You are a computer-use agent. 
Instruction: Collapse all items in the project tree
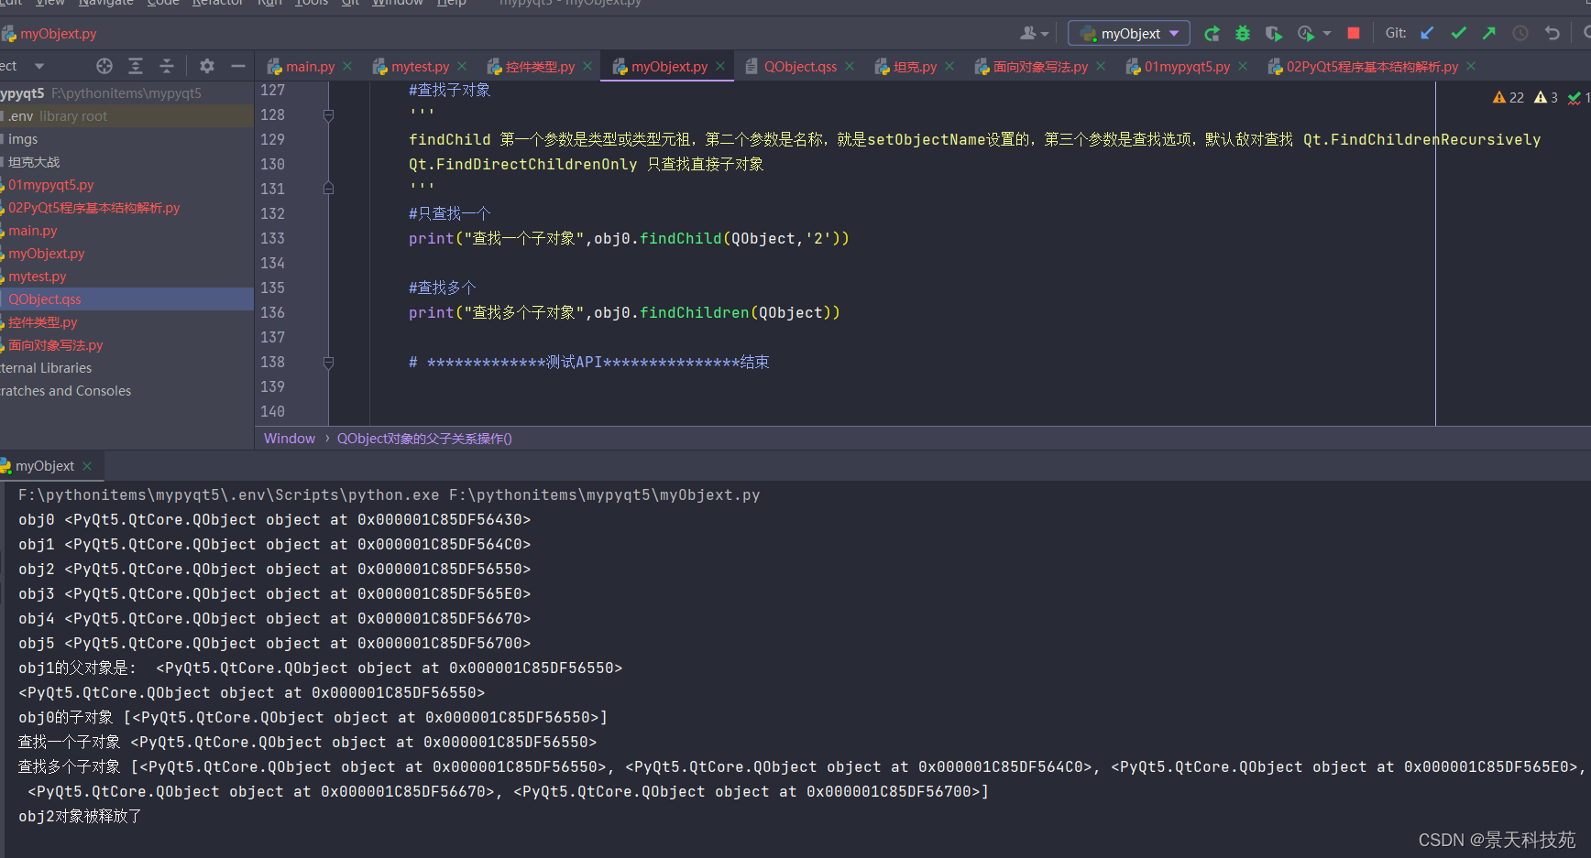[167, 66]
